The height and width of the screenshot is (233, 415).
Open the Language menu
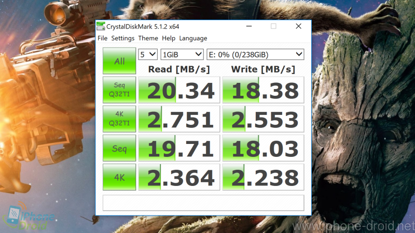pos(193,38)
